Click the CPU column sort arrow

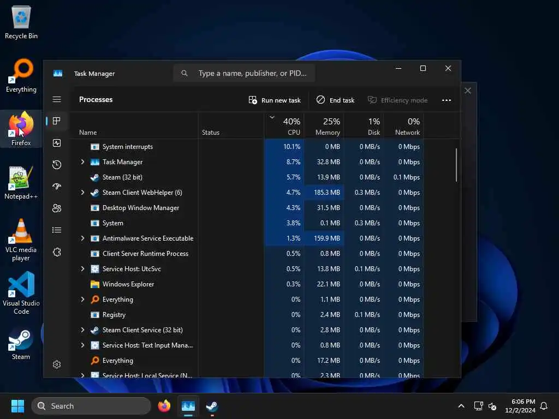(272, 117)
